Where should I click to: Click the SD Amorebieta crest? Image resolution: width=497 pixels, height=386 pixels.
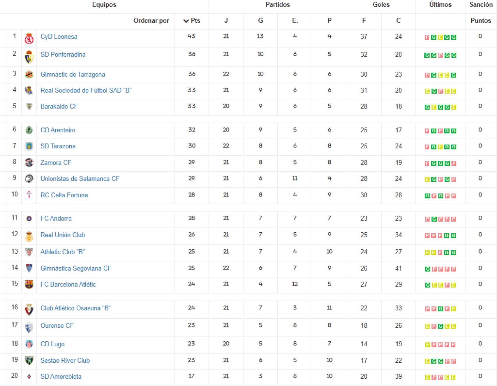[x=29, y=377]
